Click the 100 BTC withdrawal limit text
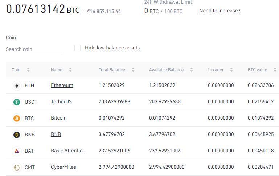 tap(173, 11)
